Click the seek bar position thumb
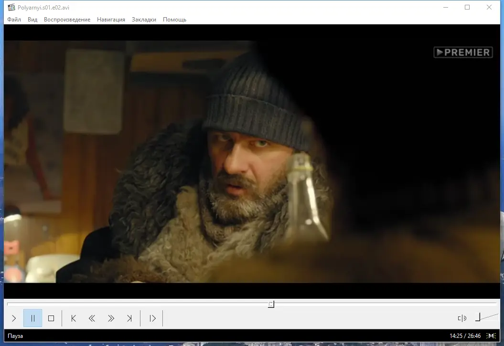Image resolution: width=504 pixels, height=346 pixels. (x=271, y=304)
